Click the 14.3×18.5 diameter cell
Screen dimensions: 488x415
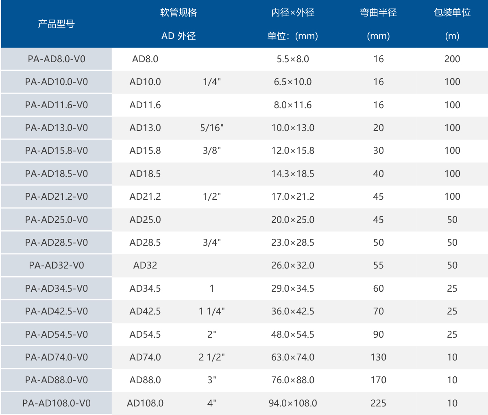pos(293,174)
